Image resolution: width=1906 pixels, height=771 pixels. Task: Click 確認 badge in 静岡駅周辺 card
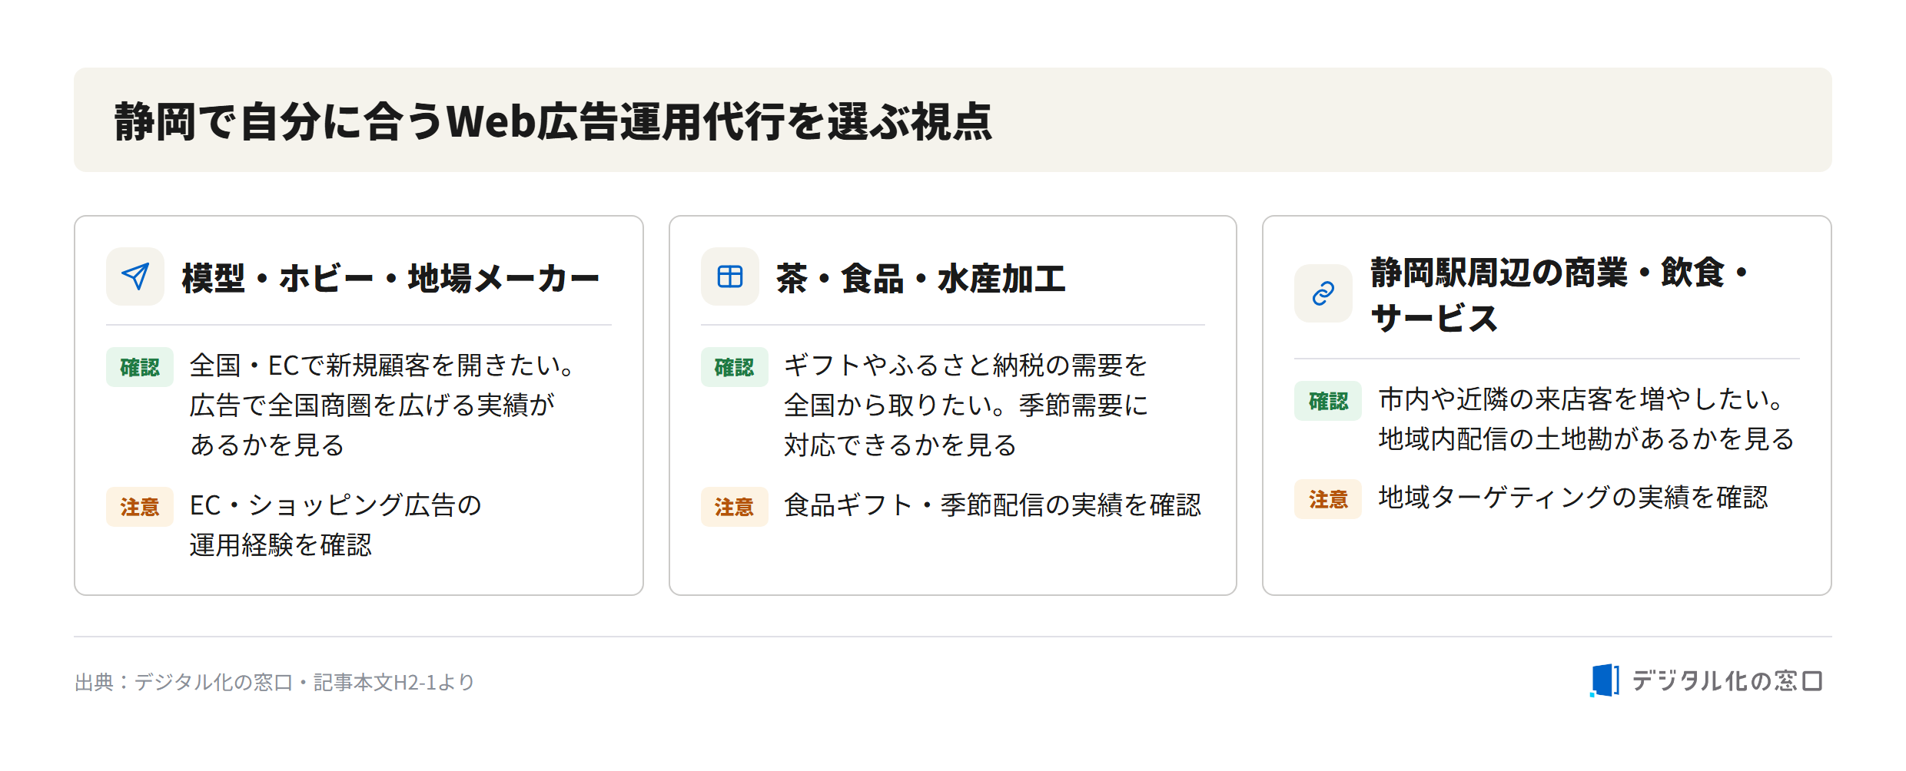point(1328,401)
